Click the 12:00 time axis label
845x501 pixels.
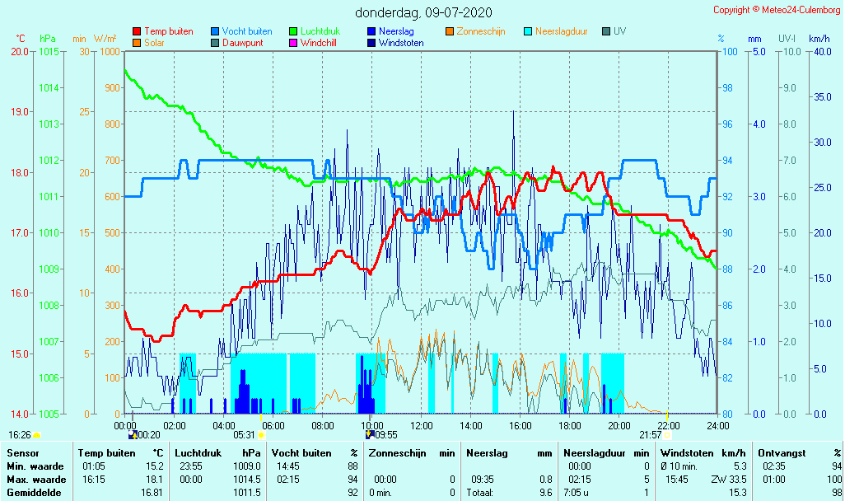tap(421, 425)
